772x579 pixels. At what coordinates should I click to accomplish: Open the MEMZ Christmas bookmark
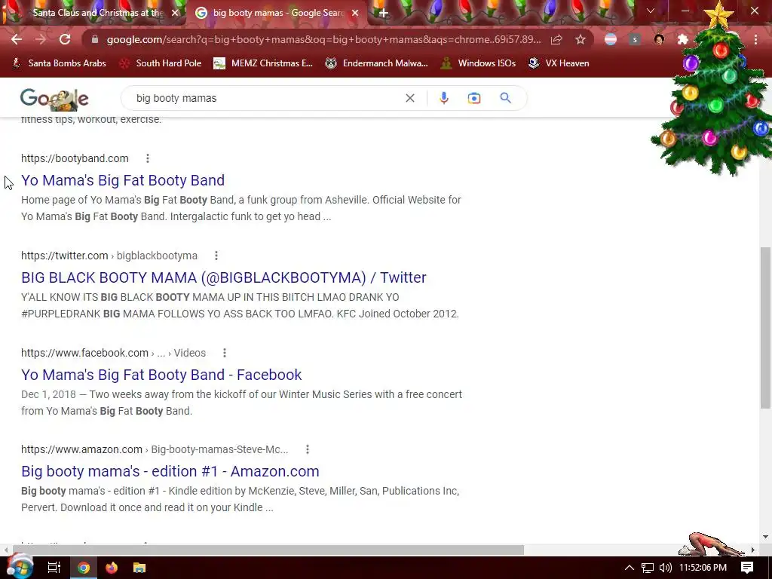[x=263, y=63]
